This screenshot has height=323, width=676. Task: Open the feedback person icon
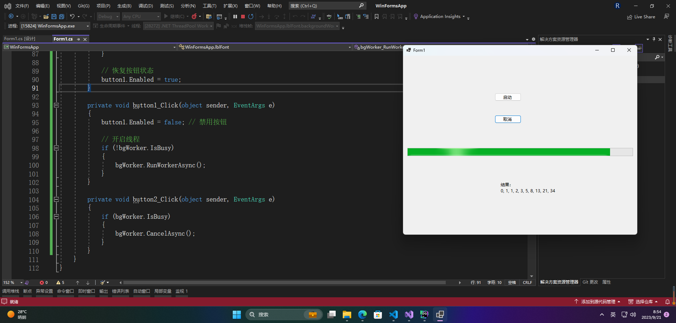[x=666, y=17]
